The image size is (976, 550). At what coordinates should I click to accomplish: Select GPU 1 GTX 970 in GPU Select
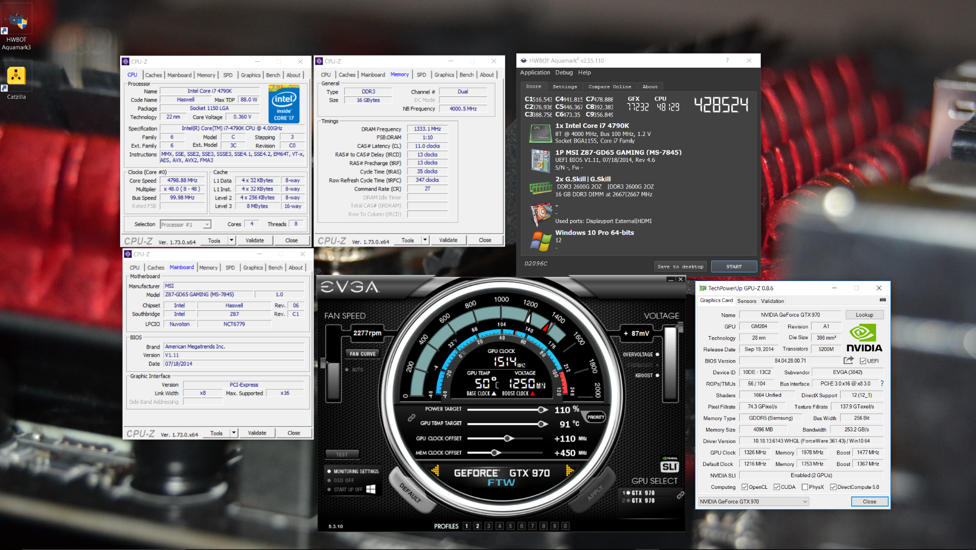tap(639, 493)
